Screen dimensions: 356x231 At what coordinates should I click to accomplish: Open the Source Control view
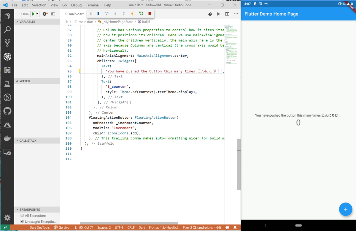click(7, 43)
